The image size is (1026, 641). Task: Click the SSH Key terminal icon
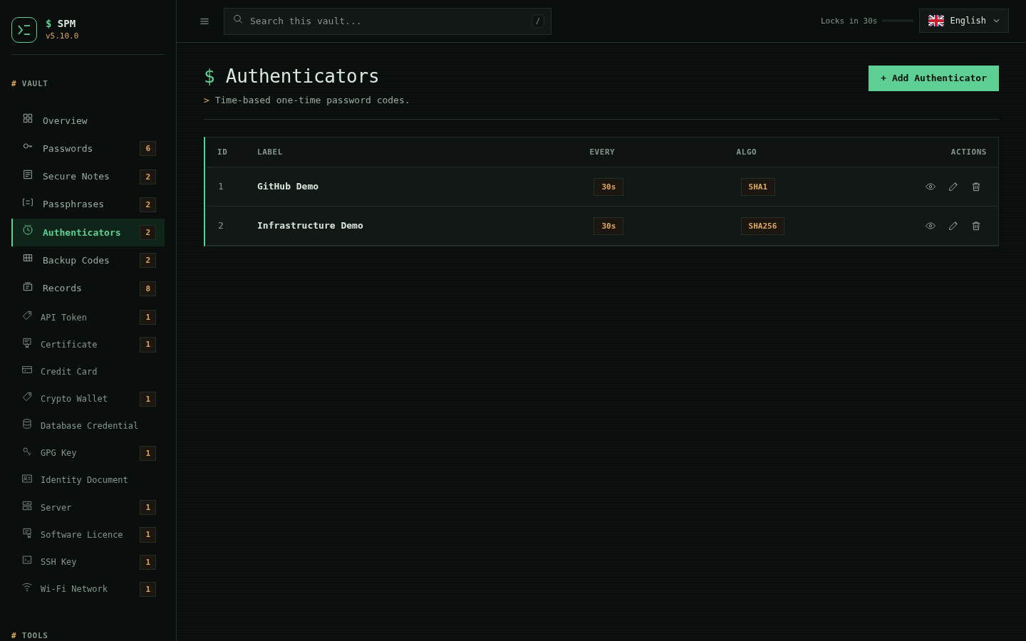click(27, 560)
